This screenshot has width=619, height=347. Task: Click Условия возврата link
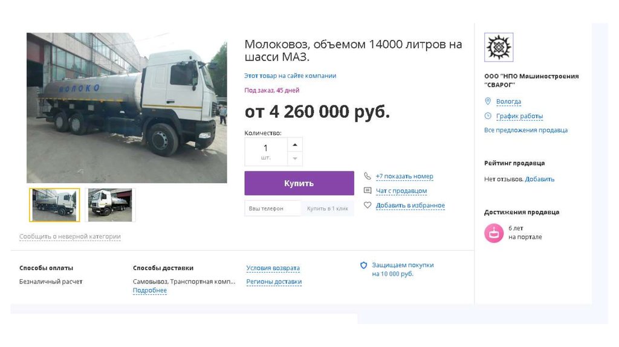[273, 268]
